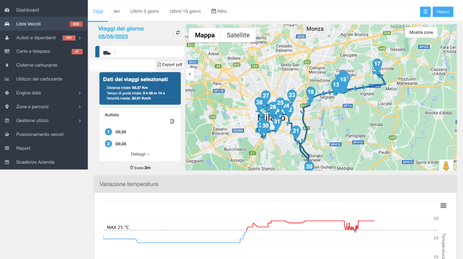Collapse the side panel with left arrow
The image size is (463, 259).
pyautogui.click(x=190, y=74)
